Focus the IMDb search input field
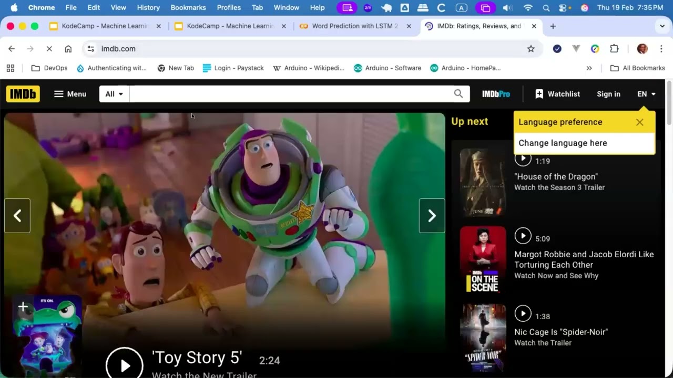The height and width of the screenshot is (378, 673). coord(291,94)
